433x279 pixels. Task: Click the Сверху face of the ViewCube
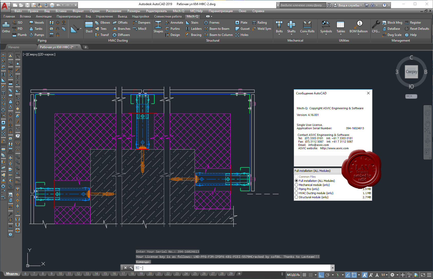tap(411, 72)
